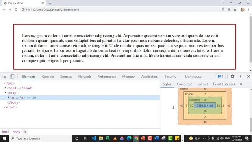Close the CSS Box Model tab
The image size is (252, 142).
pyautogui.click(x=43, y=3)
